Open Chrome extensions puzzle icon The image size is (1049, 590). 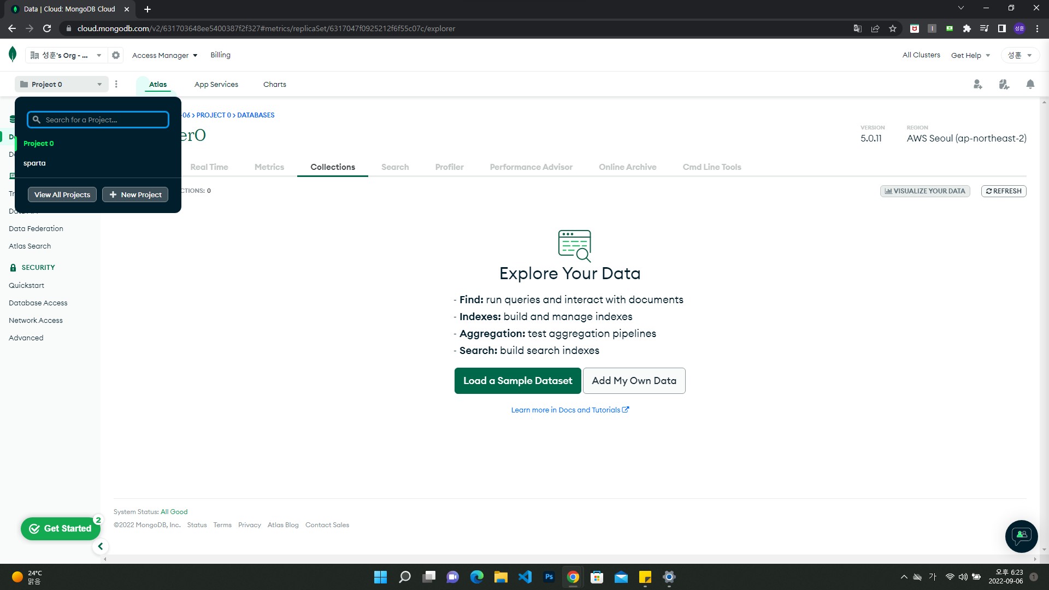(967, 28)
